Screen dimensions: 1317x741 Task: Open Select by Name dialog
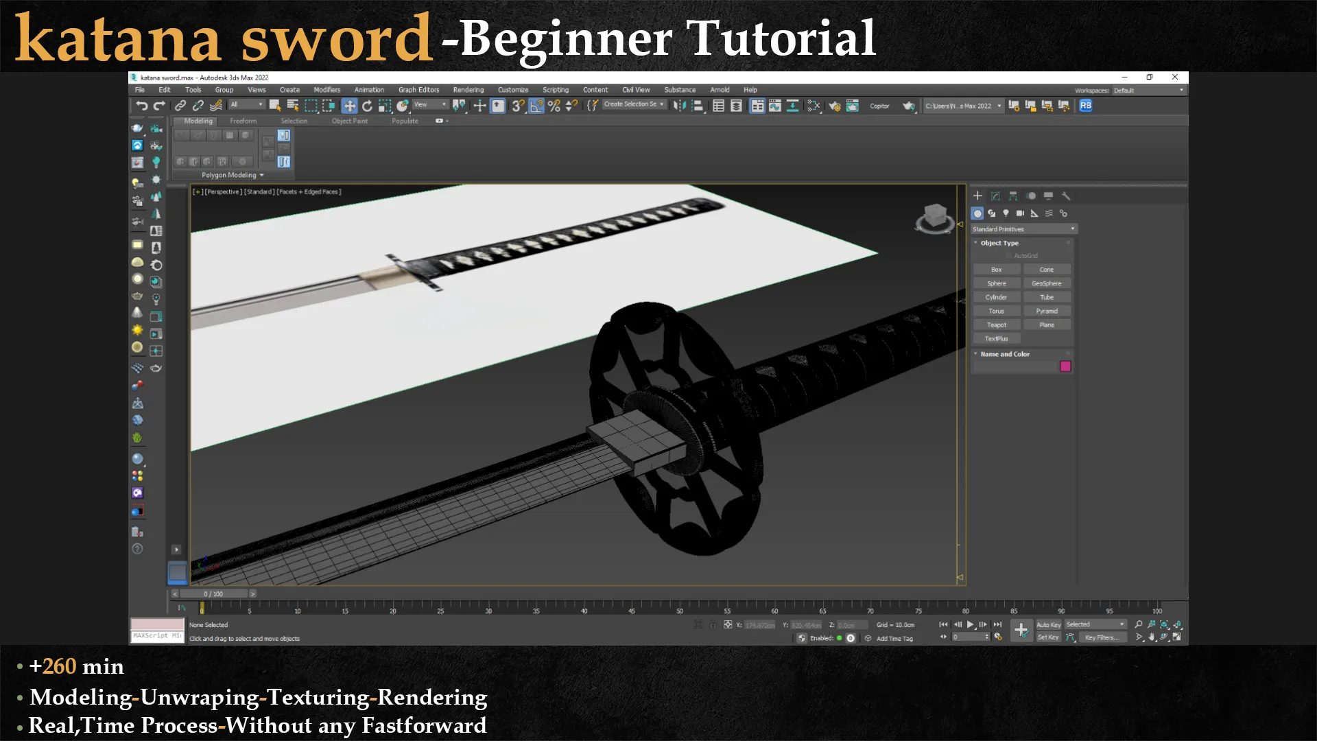tap(292, 106)
